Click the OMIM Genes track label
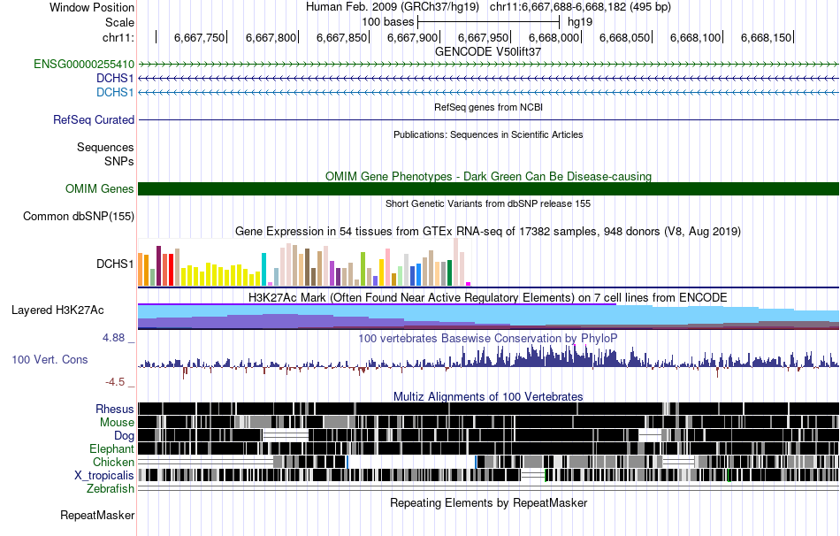This screenshot has height=536, width=840. [100, 188]
